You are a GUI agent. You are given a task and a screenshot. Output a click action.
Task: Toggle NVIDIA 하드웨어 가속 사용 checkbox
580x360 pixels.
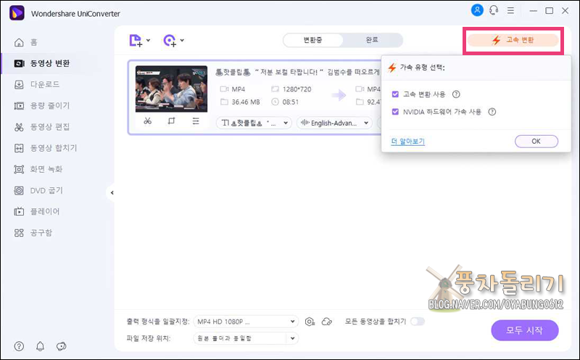pos(395,112)
